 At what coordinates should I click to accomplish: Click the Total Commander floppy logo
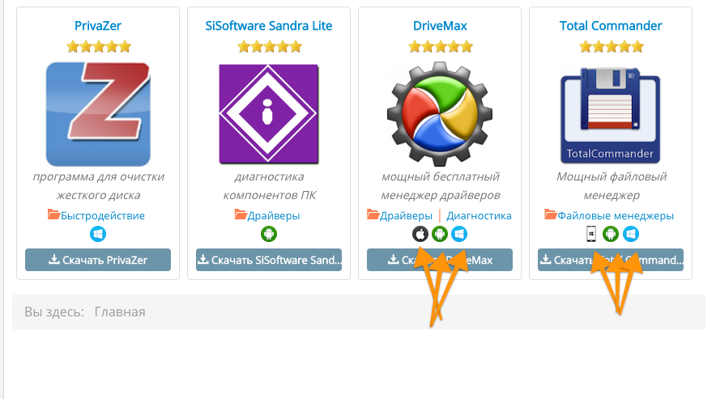pos(611,115)
